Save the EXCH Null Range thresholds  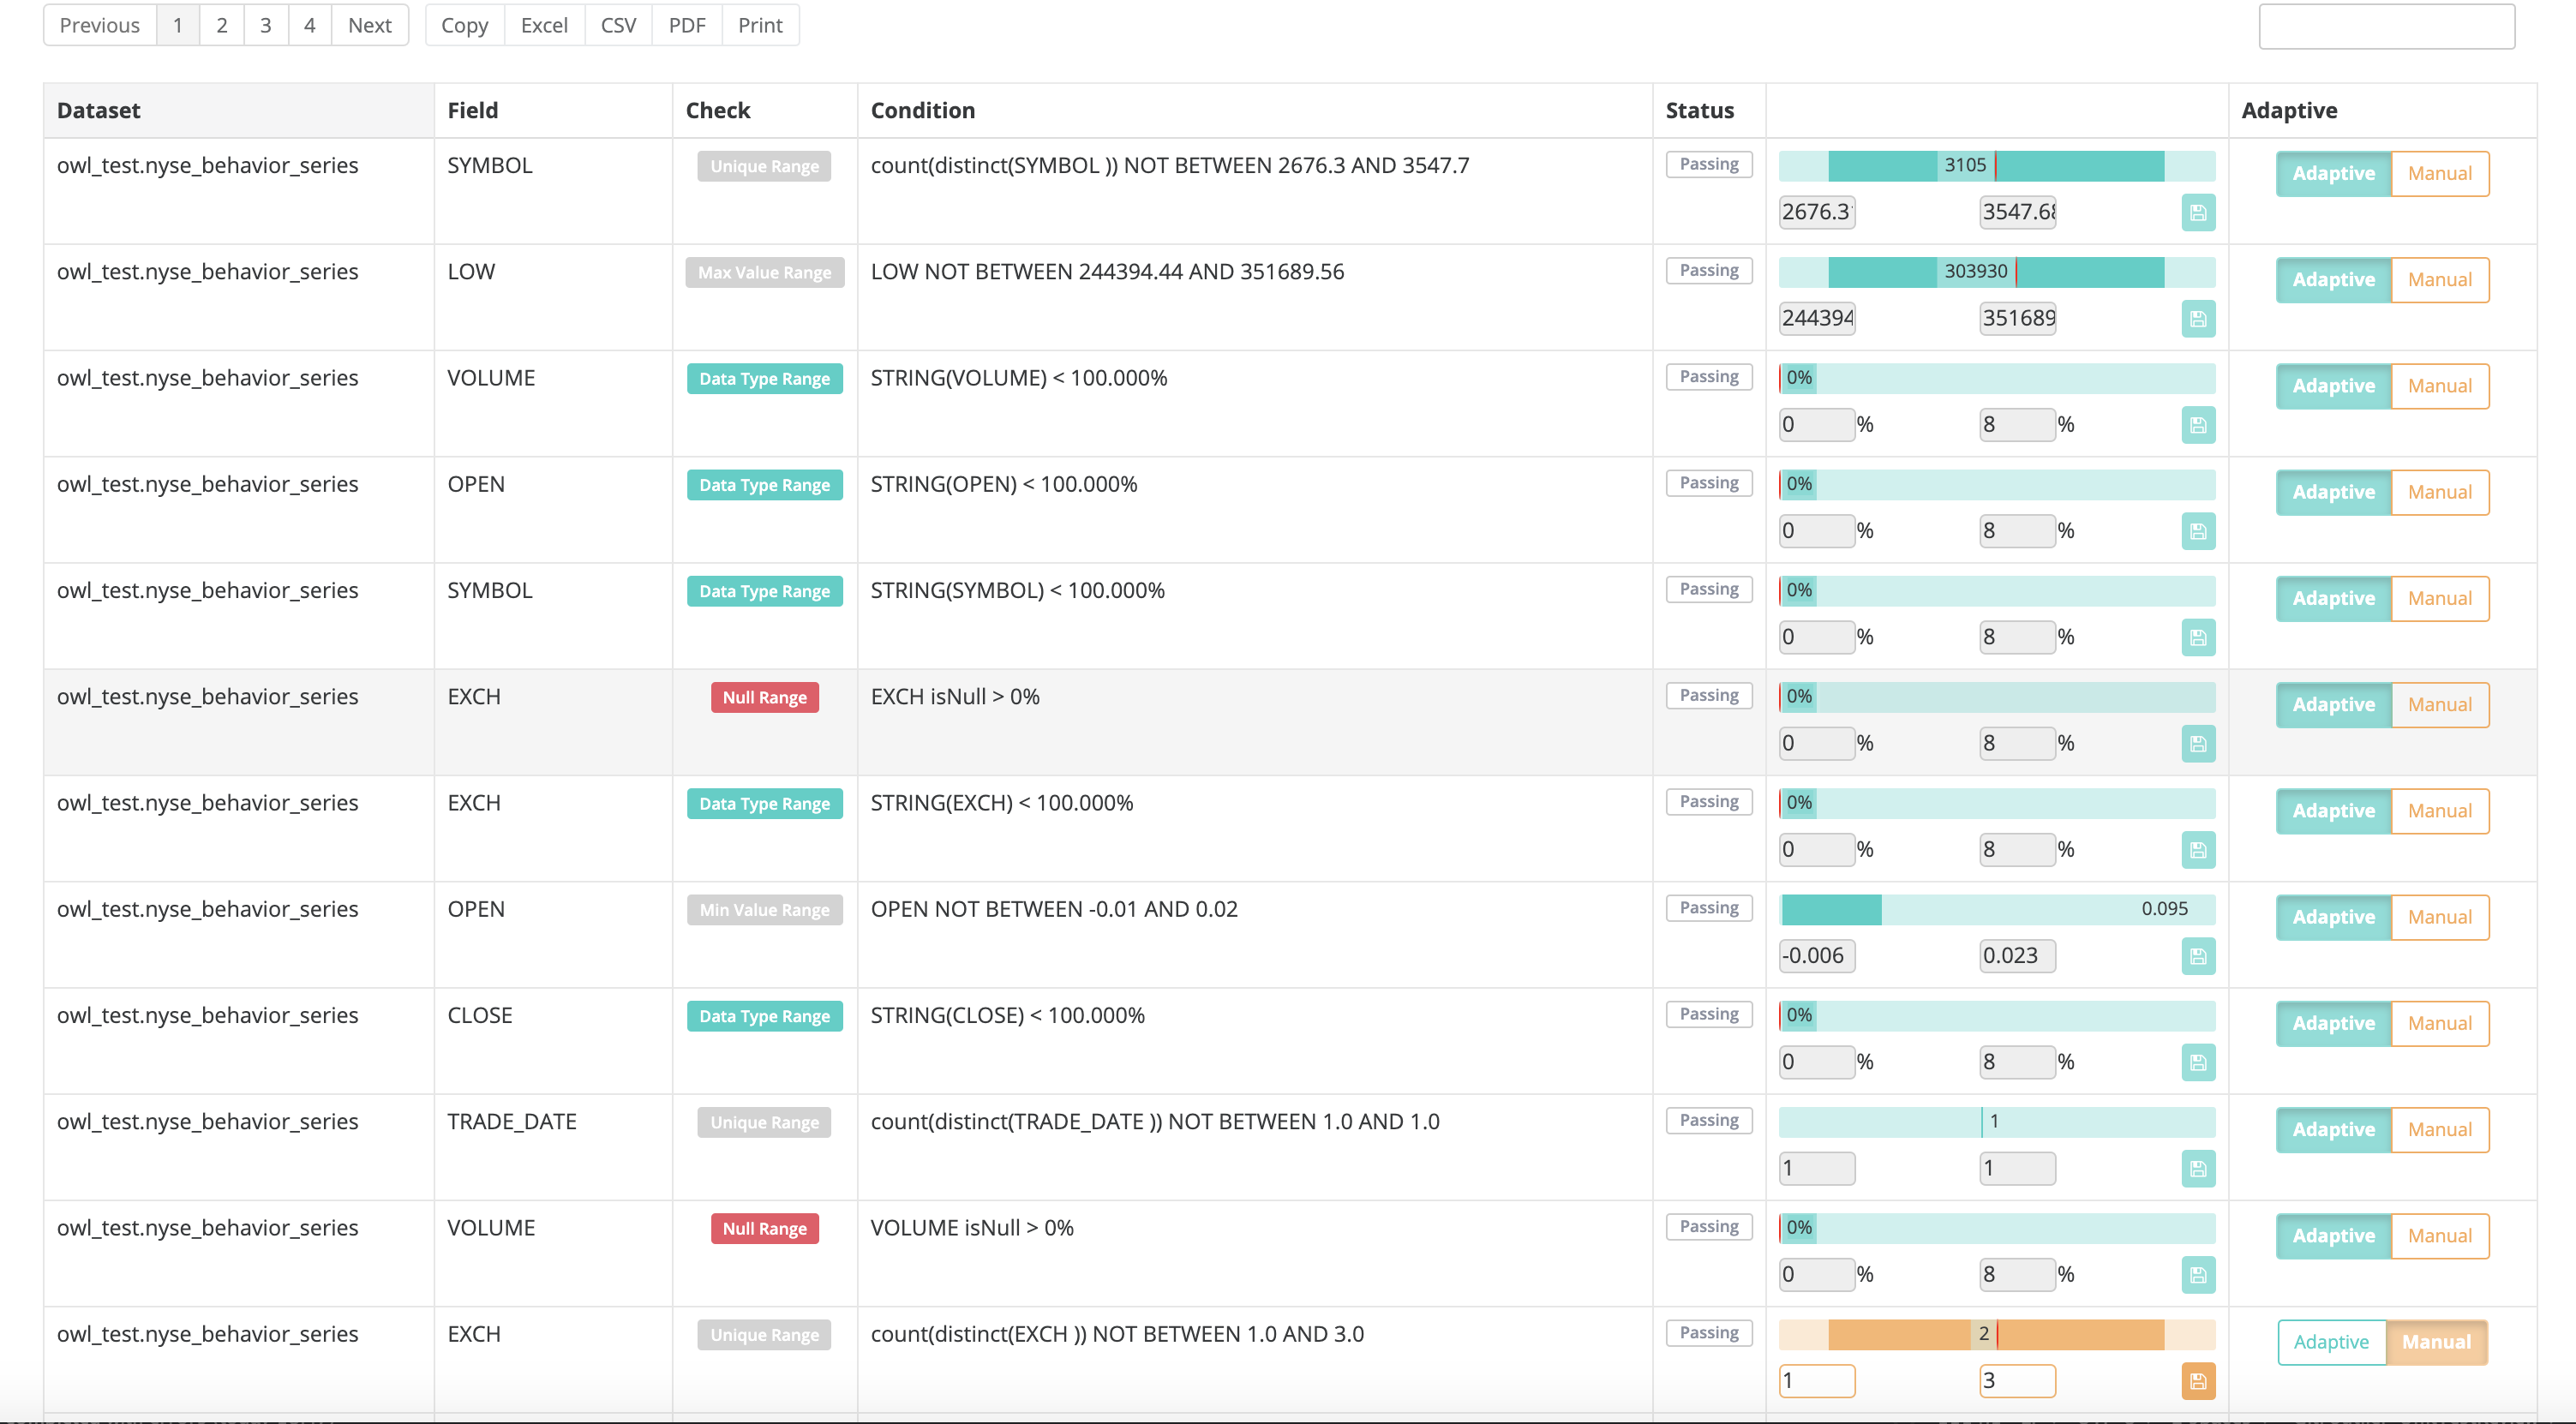[x=2197, y=743]
